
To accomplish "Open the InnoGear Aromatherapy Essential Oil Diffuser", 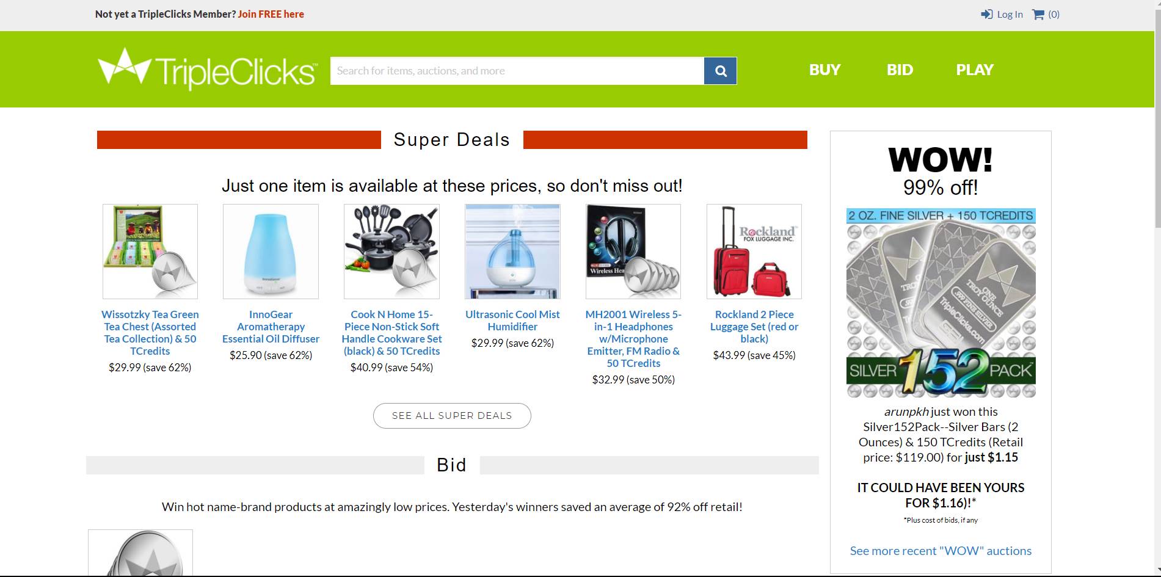I will [x=271, y=326].
